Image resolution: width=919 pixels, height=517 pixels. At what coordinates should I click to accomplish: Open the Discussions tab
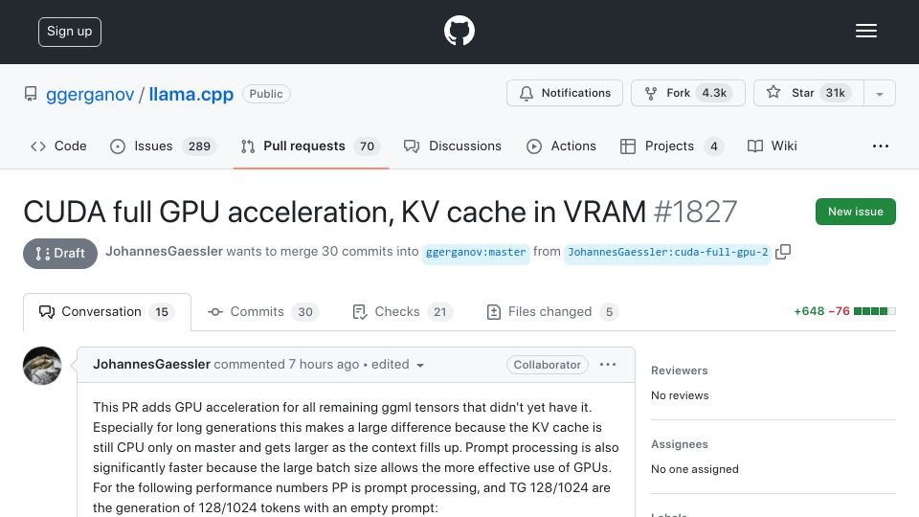click(x=453, y=146)
